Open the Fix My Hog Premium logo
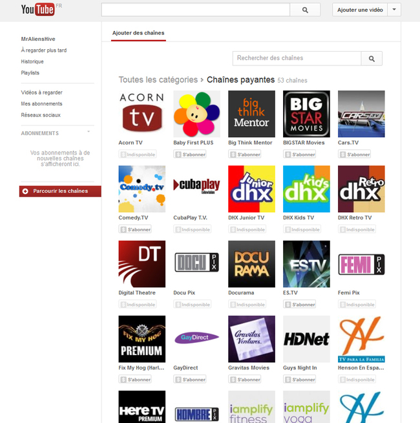This screenshot has width=420, height=423. click(x=142, y=339)
